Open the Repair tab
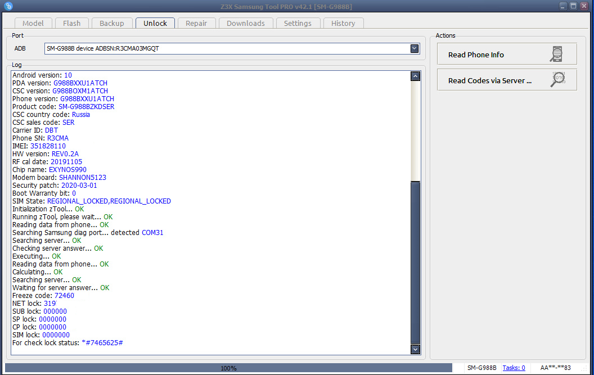Image resolution: width=594 pixels, height=375 pixels. (x=196, y=23)
